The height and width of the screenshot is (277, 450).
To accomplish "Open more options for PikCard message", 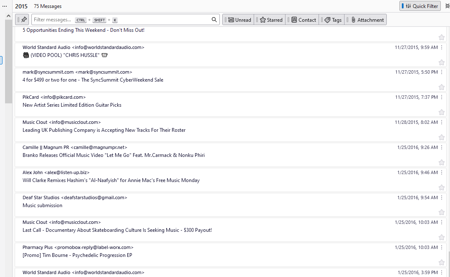I will coord(442,97).
